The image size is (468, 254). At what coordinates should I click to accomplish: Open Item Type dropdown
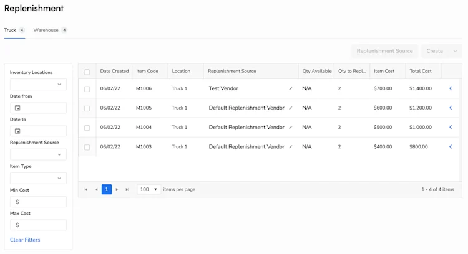(x=38, y=179)
